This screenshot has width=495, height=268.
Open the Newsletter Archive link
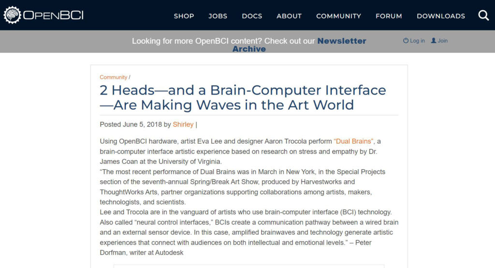(341, 41)
